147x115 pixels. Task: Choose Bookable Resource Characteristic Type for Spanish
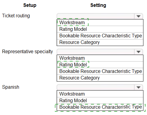pyautogui.click(x=100, y=107)
